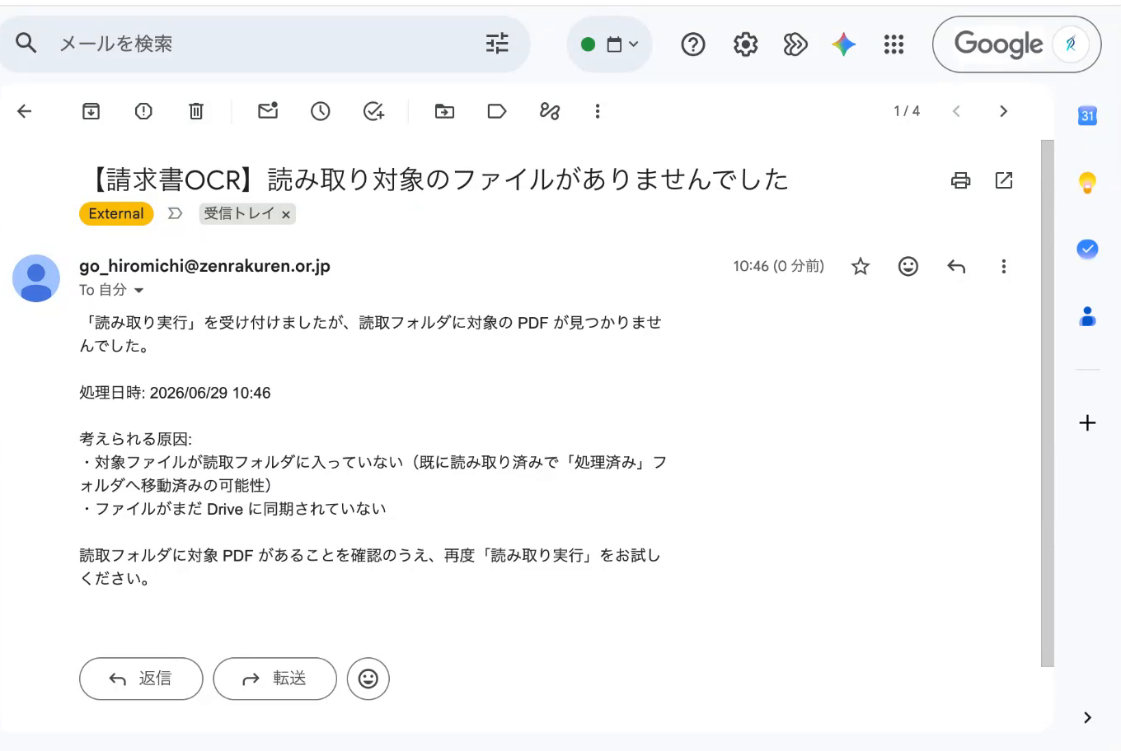Open Google Calendar in side panel
The height and width of the screenshot is (751, 1121).
[1087, 116]
